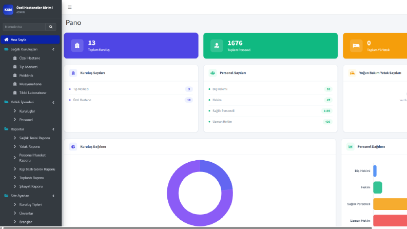407x229 pixels.
Task: Open Tıbbi Laboratuvar from the sidebar
Action: click(33, 93)
